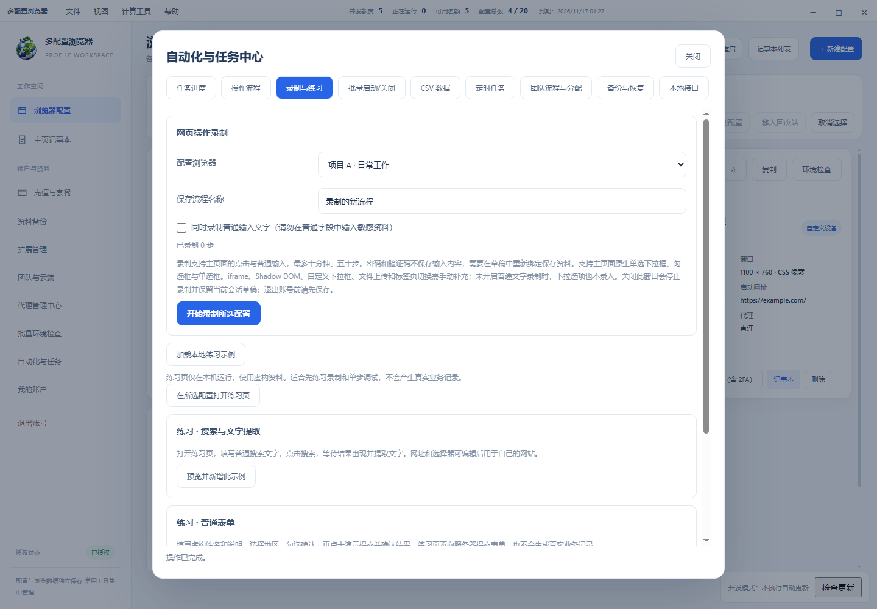Click 记事本列表 button in main window
877x609 pixels.
pyautogui.click(x=773, y=49)
